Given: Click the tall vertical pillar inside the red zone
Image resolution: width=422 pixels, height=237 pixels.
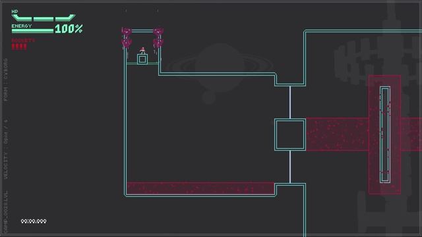Looking at the screenshot, I should 385,134.
